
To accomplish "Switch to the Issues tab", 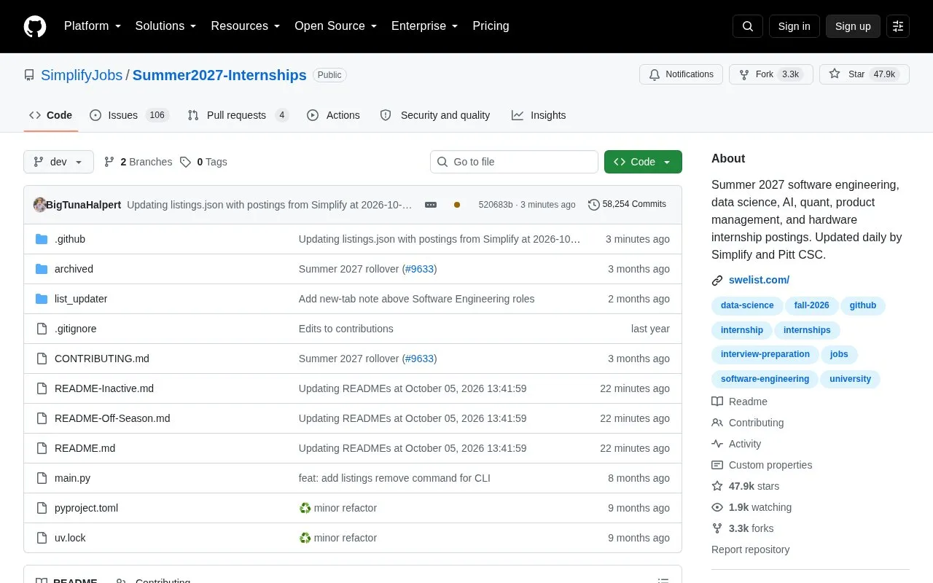I will pos(129,115).
